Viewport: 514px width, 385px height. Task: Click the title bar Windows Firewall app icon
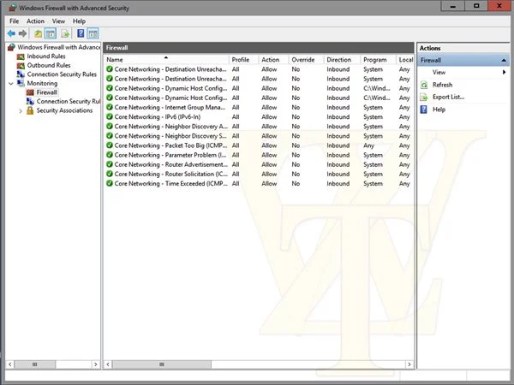pos(13,8)
